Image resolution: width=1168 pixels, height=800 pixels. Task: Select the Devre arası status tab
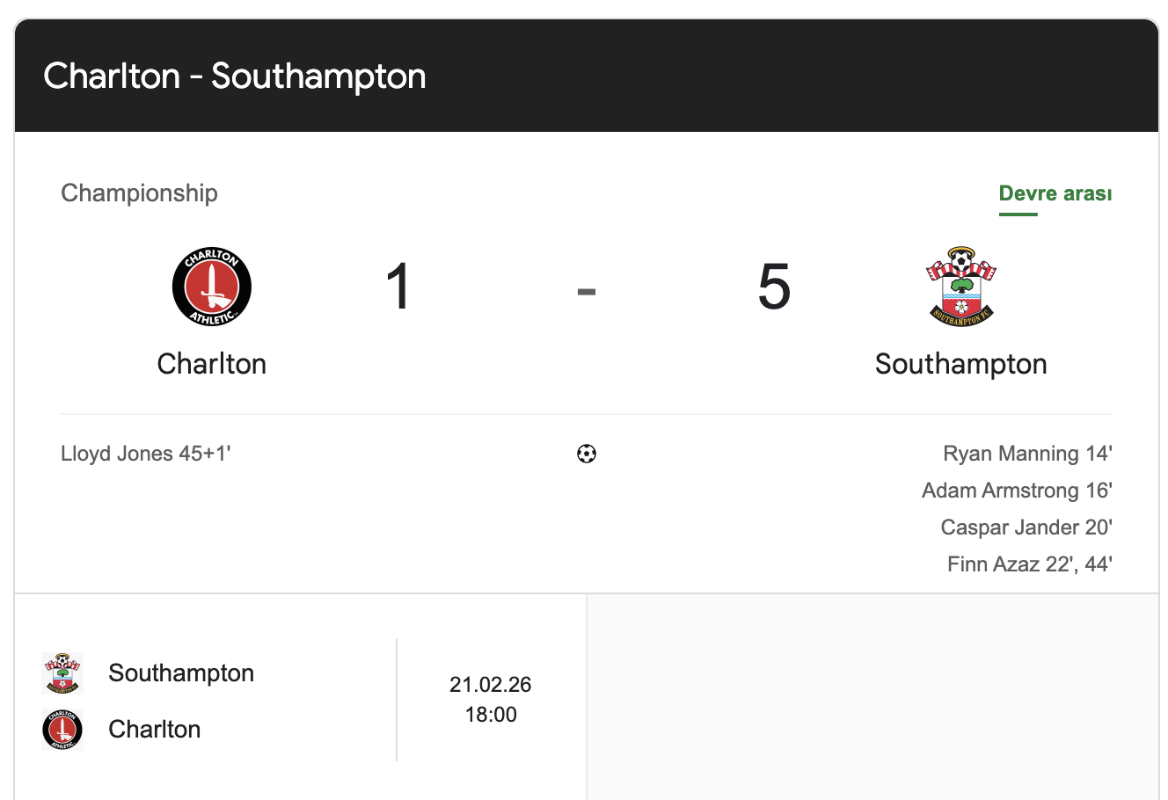tap(1055, 194)
